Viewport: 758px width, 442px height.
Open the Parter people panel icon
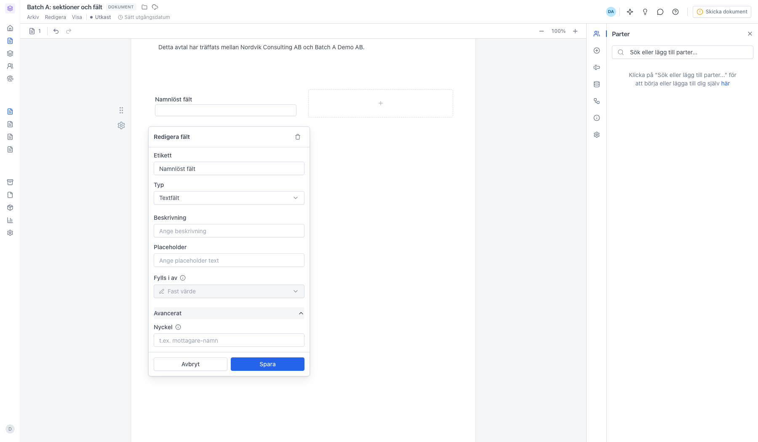(597, 34)
